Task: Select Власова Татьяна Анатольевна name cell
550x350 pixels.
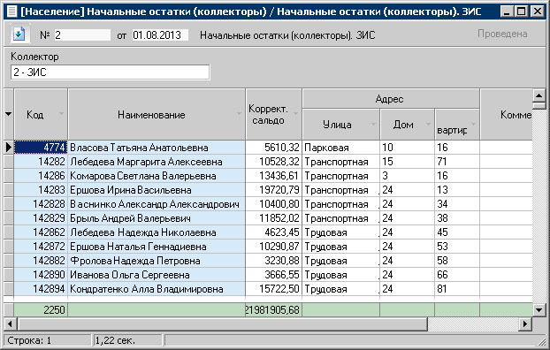Action: point(157,148)
